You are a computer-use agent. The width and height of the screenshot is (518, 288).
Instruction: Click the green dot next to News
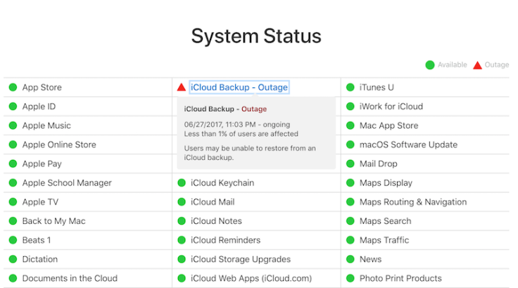[350, 259]
